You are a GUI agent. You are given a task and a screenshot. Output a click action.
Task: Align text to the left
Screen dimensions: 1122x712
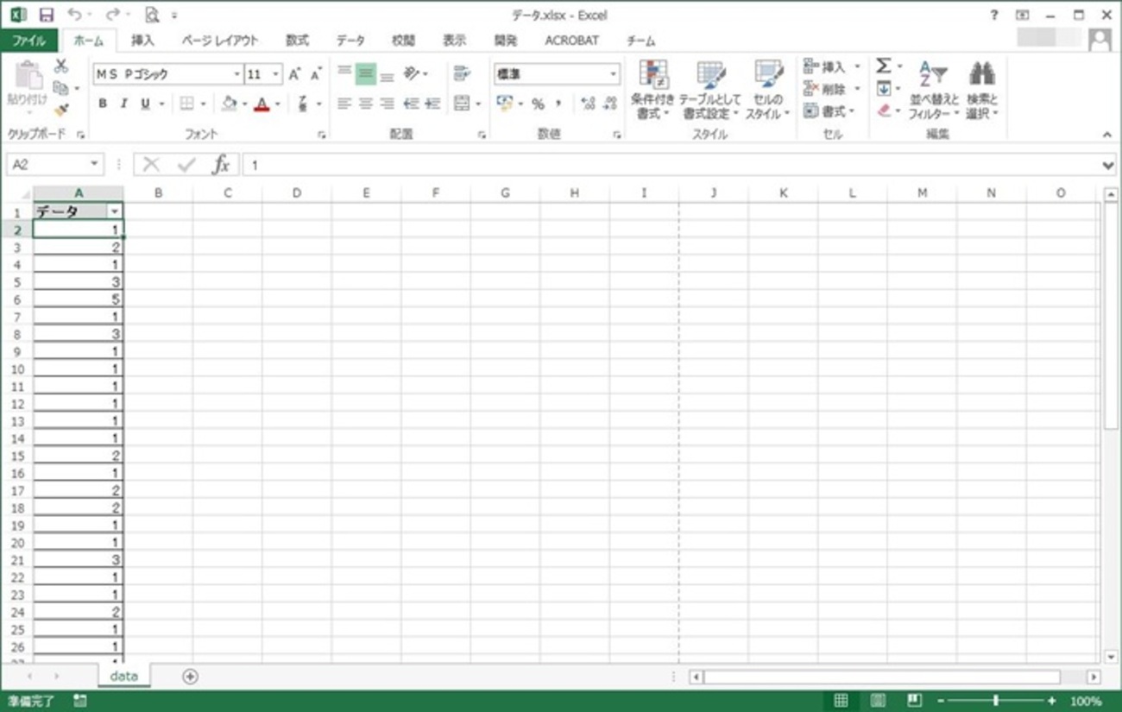(344, 104)
